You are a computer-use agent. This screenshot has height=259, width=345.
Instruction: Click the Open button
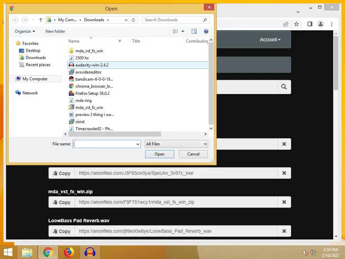click(159, 154)
